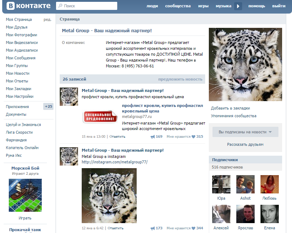Open Мои Сообщения

pos(21,58)
